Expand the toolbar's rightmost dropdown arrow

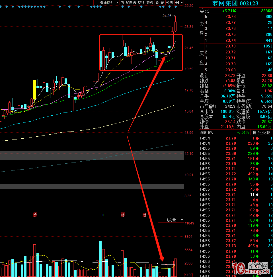click(x=182, y=3)
